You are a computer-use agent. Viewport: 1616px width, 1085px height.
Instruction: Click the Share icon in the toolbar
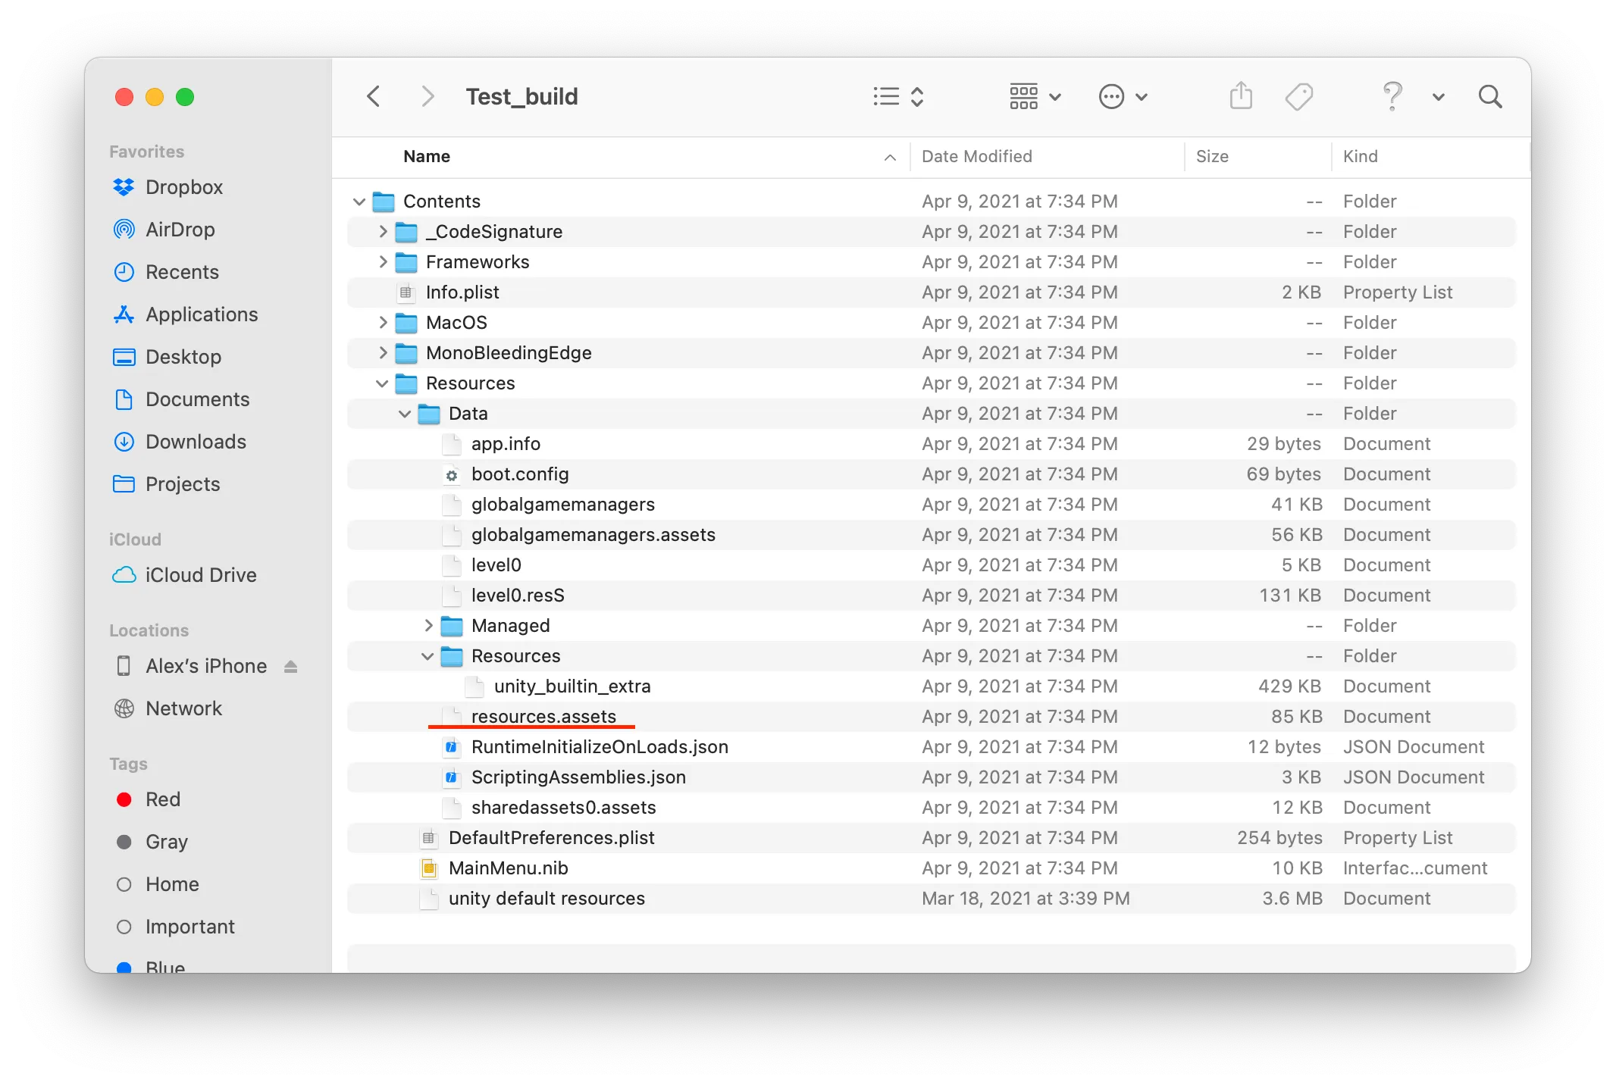pyautogui.click(x=1240, y=95)
